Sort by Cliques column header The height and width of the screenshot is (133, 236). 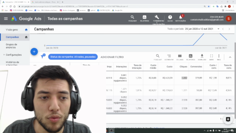[183, 66]
